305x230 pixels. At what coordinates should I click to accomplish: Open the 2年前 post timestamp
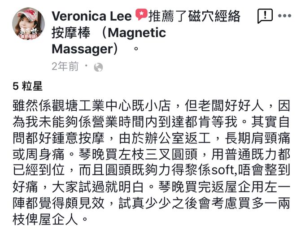tap(65, 66)
